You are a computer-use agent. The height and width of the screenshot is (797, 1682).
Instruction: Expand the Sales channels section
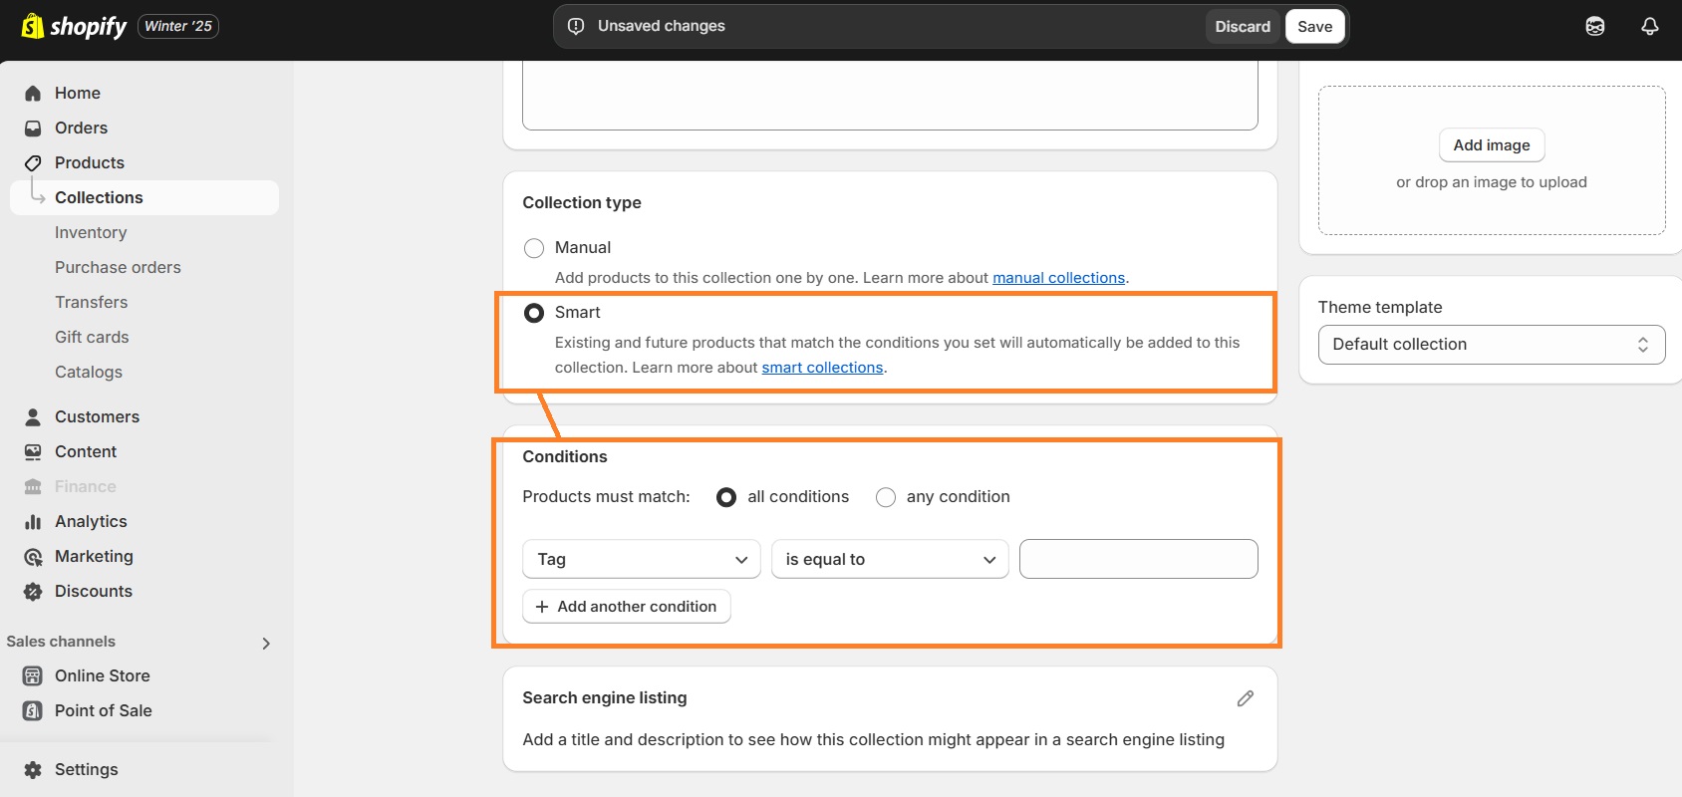coord(266,644)
